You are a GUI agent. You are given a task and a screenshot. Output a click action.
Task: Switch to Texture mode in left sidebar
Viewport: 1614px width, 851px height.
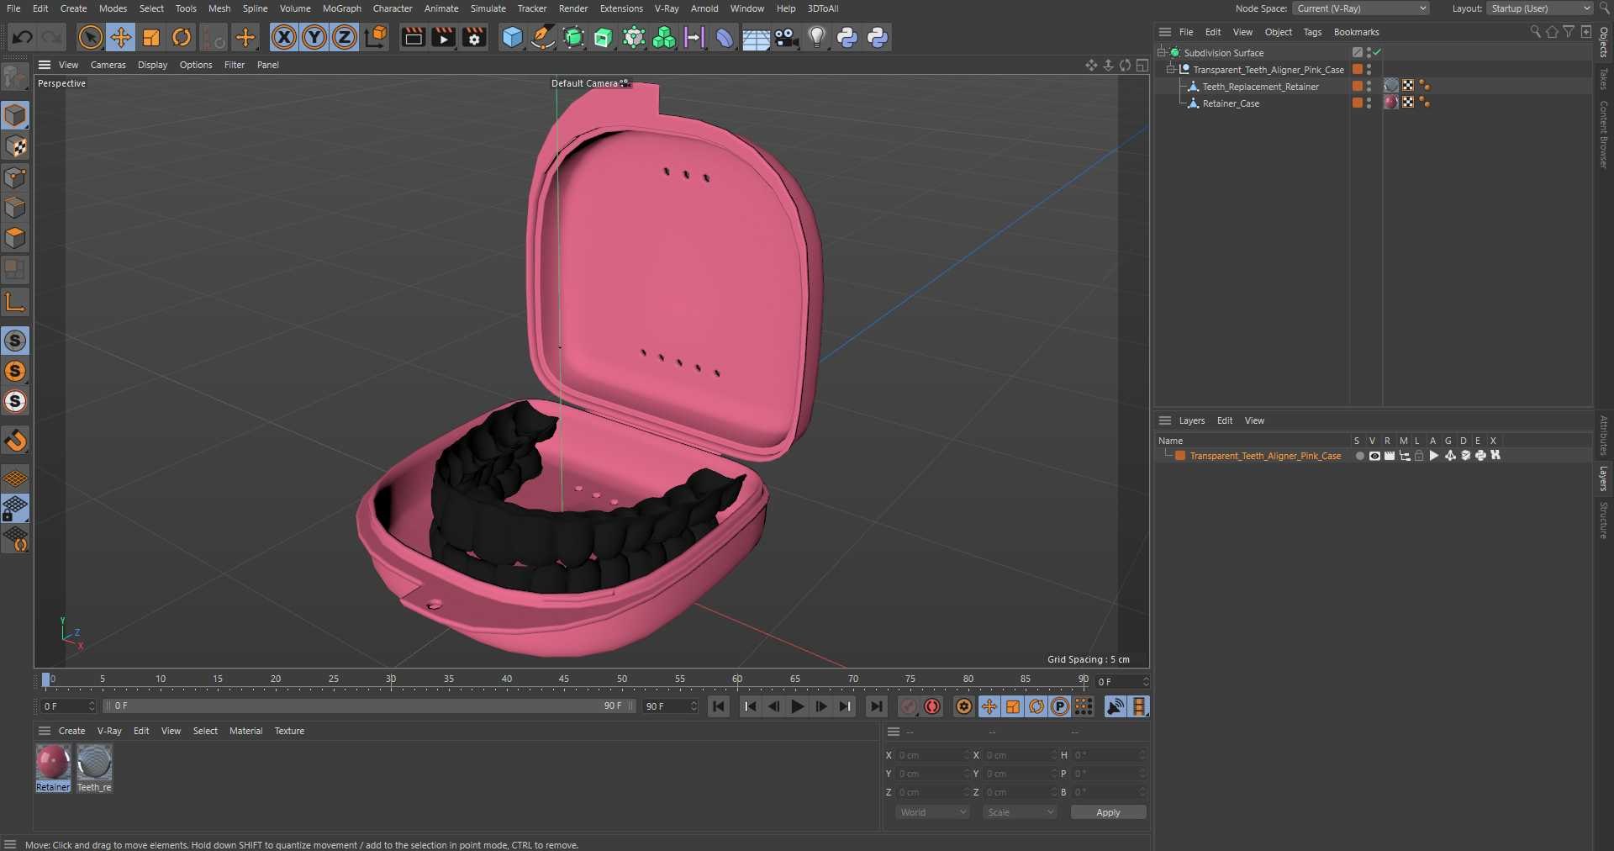click(x=15, y=146)
